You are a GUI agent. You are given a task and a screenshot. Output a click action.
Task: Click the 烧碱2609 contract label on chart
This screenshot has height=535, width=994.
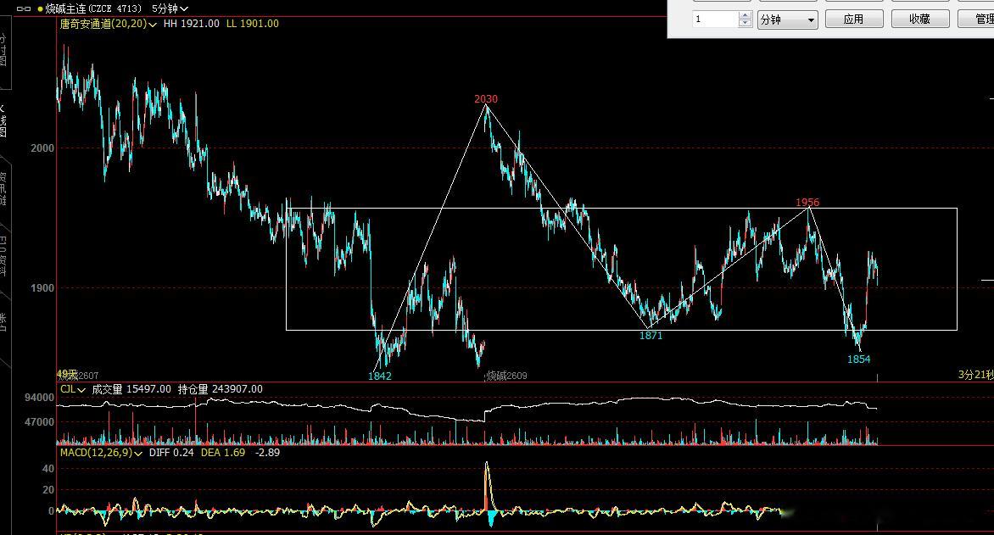click(x=506, y=376)
